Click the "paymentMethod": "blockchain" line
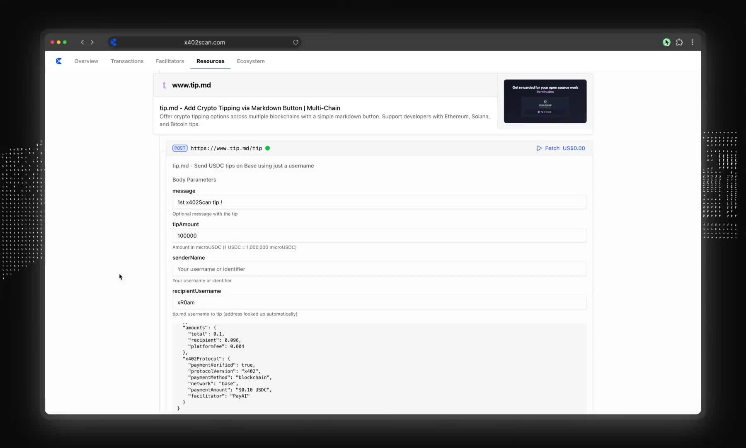Viewport: 746px width, 448px height. tap(230, 377)
